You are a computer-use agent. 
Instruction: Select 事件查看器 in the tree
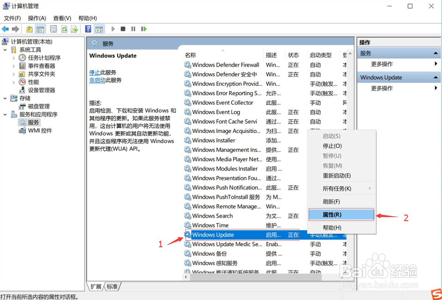pyautogui.click(x=42, y=66)
